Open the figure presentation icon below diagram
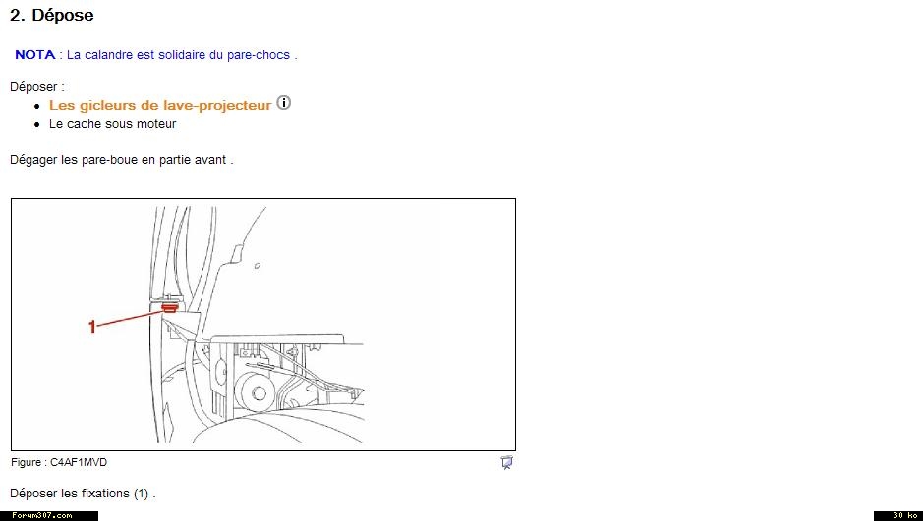Screen dimensions: 923x521 (506, 463)
